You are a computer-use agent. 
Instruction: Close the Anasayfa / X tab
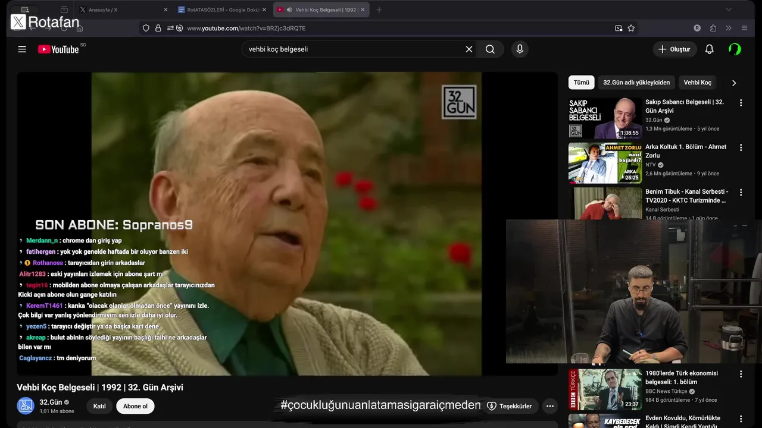pos(165,10)
